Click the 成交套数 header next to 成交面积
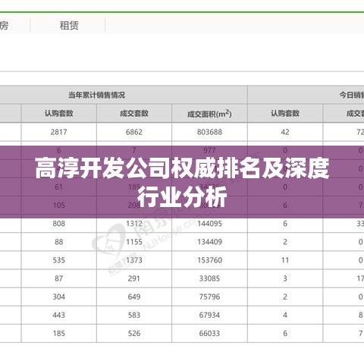 click(x=134, y=114)
